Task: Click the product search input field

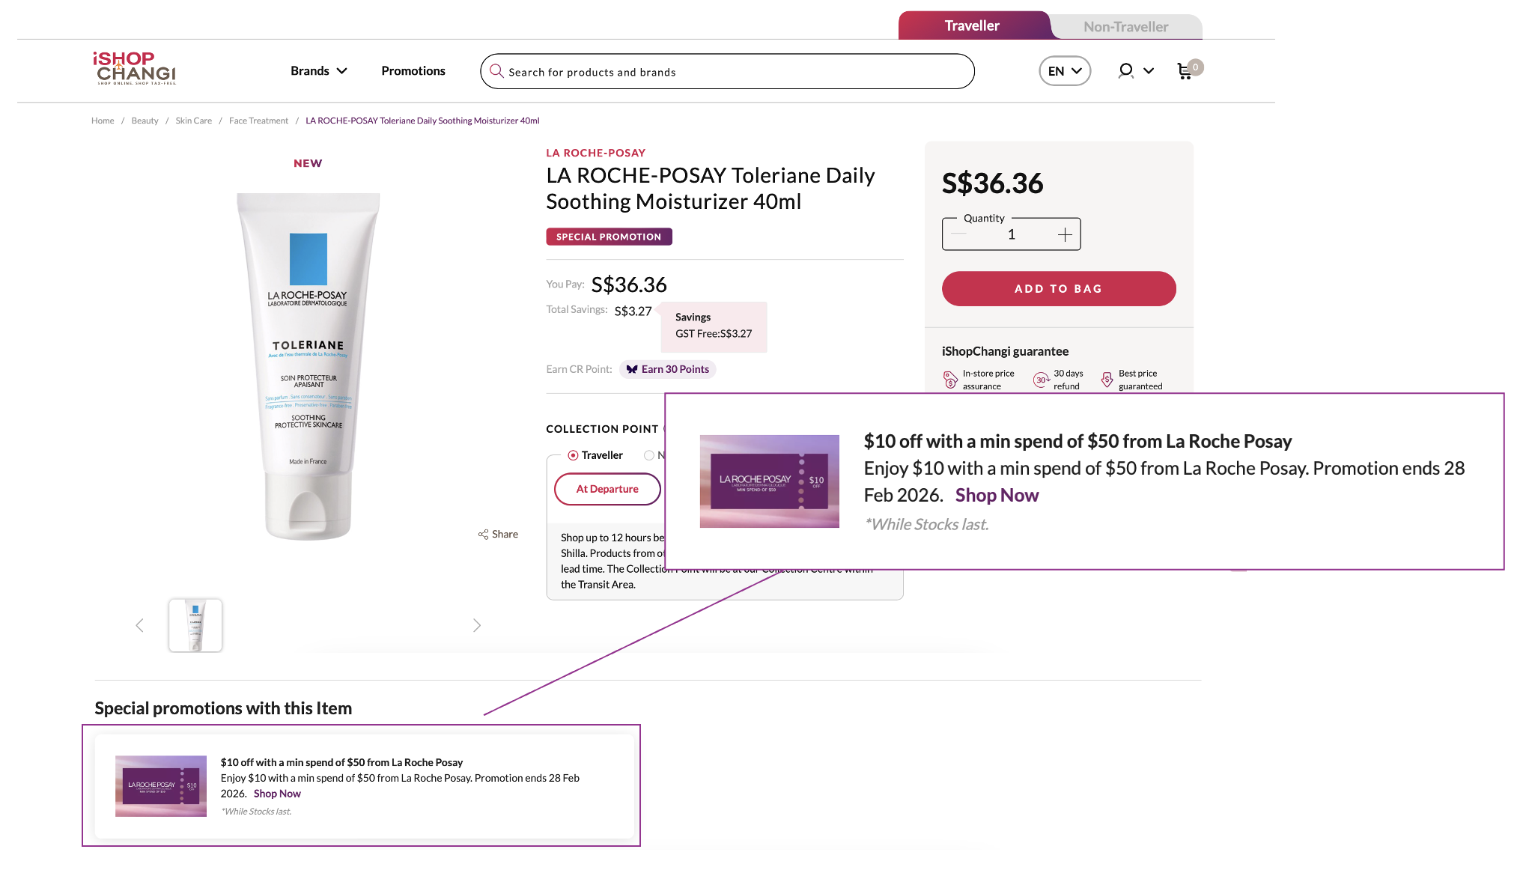Action: pyautogui.click(x=734, y=72)
